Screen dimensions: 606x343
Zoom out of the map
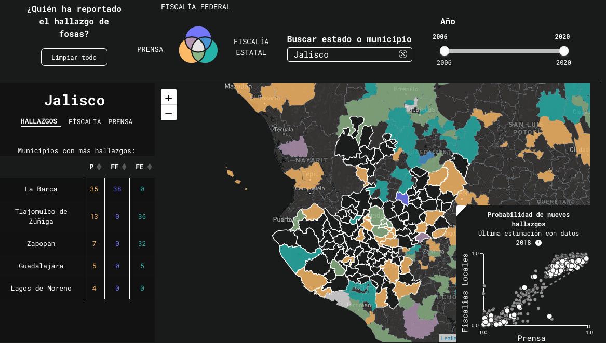pos(169,113)
